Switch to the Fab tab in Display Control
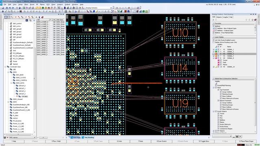The width and height of the screenshot is (260, 146). tap(231, 17)
